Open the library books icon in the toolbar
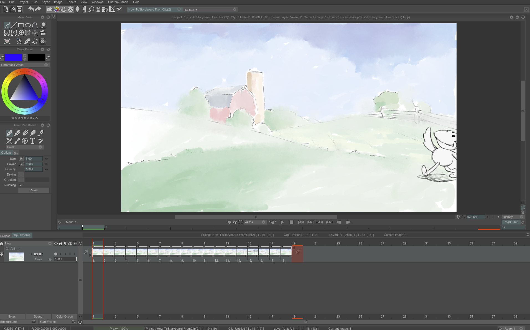 (x=105, y=9)
